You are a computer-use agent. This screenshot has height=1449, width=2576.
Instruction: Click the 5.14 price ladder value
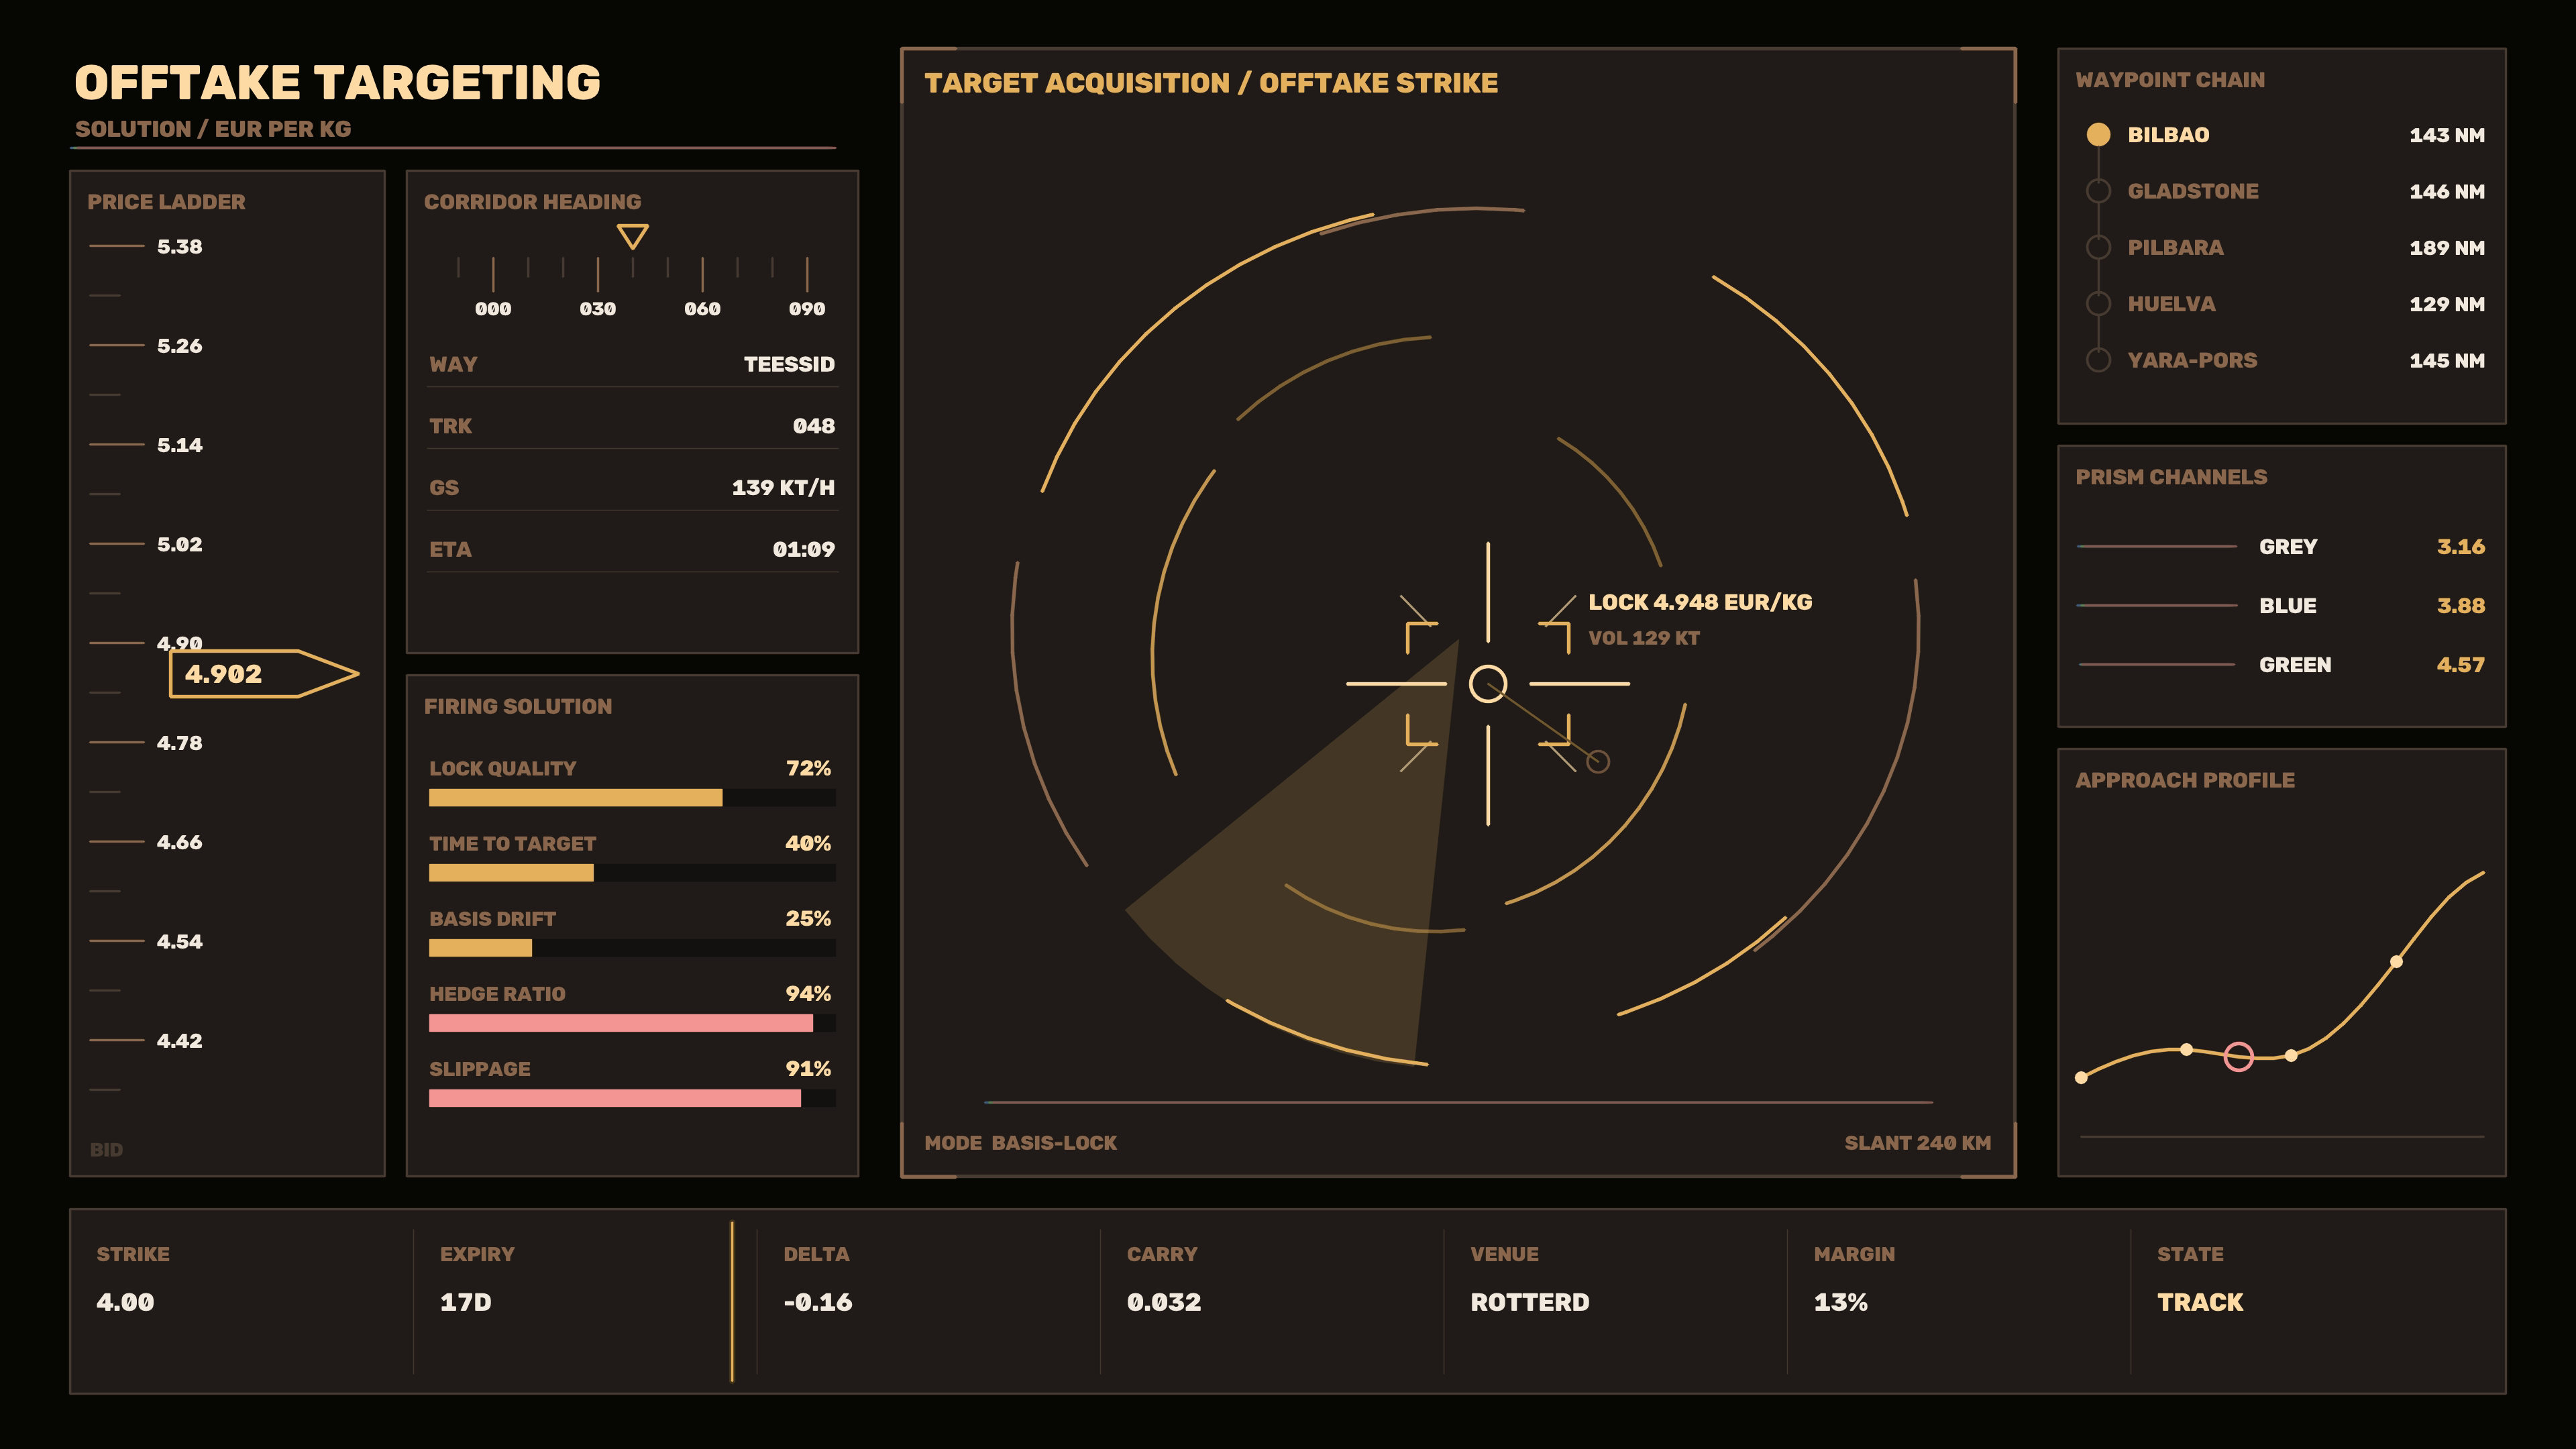(180, 445)
